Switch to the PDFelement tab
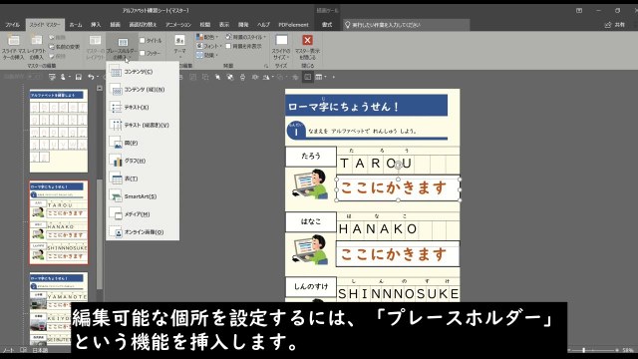The image size is (638, 359). click(x=293, y=25)
